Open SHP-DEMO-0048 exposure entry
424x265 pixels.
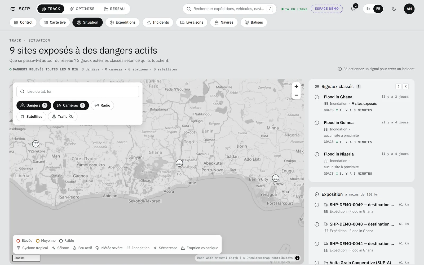point(361,227)
